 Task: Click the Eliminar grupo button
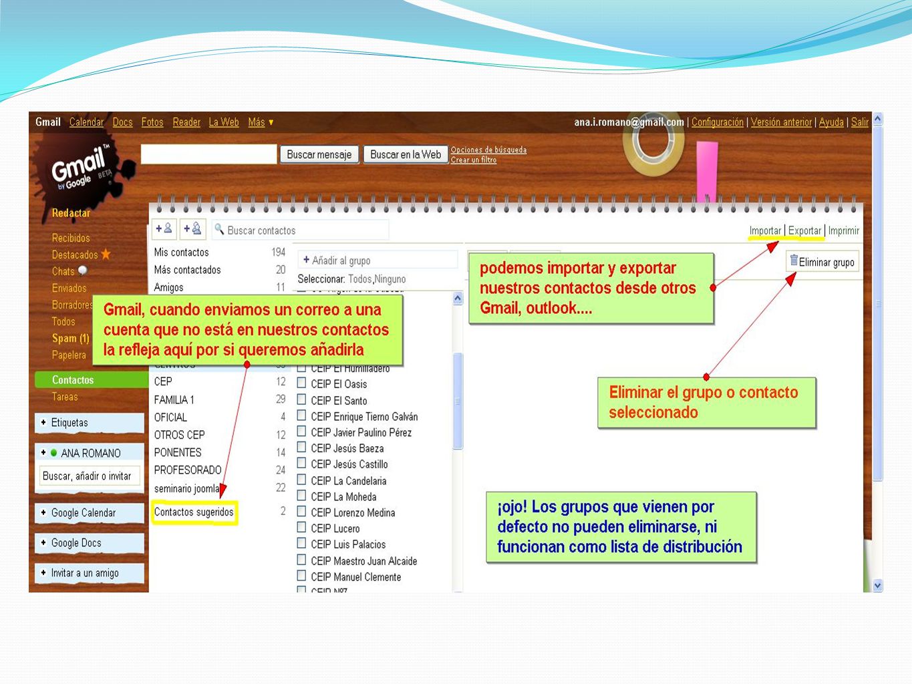point(822,262)
